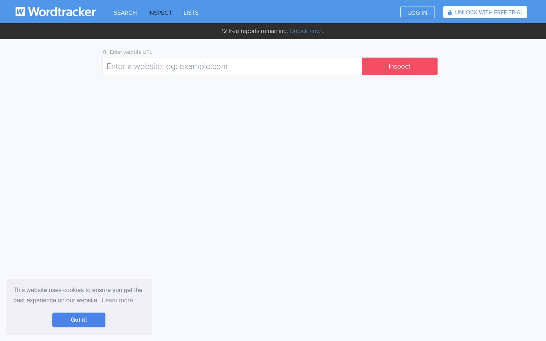Click the Wordtracker W logo icon
This screenshot has width=546, height=341.
click(x=20, y=12)
